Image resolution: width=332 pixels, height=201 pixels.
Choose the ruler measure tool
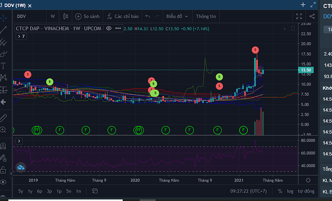point(4,117)
